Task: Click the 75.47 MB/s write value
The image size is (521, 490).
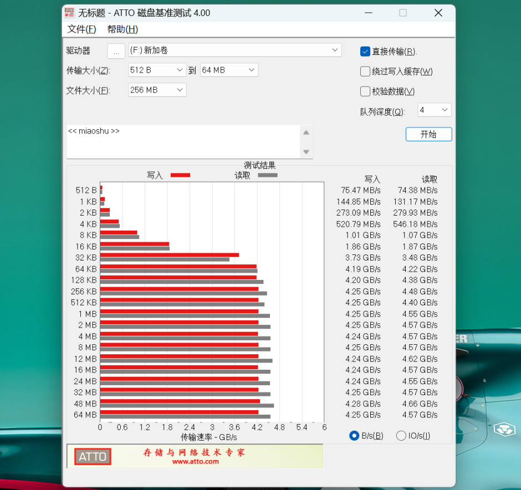Action: coord(360,190)
